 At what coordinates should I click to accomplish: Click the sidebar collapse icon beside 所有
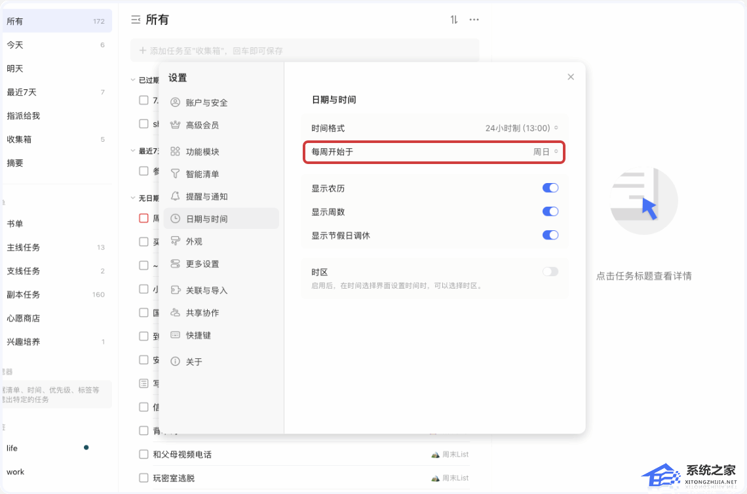[136, 20]
